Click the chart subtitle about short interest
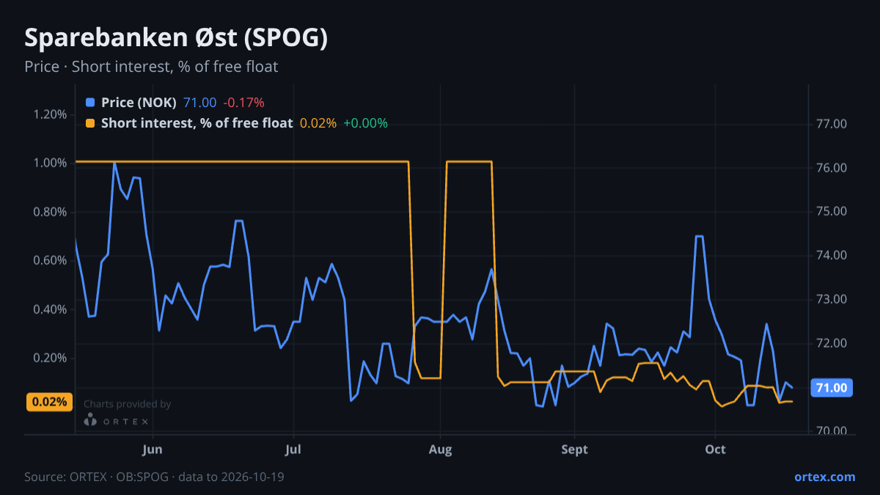880x495 pixels. pyautogui.click(x=151, y=67)
